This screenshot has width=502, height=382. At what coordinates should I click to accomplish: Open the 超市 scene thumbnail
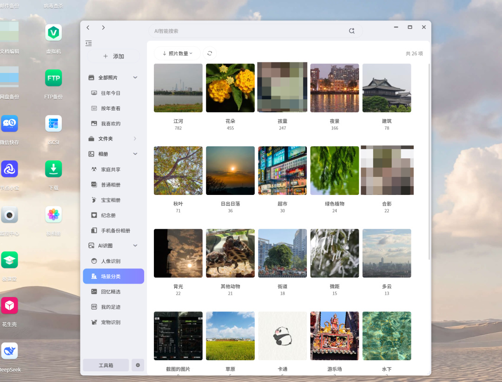coord(283,170)
